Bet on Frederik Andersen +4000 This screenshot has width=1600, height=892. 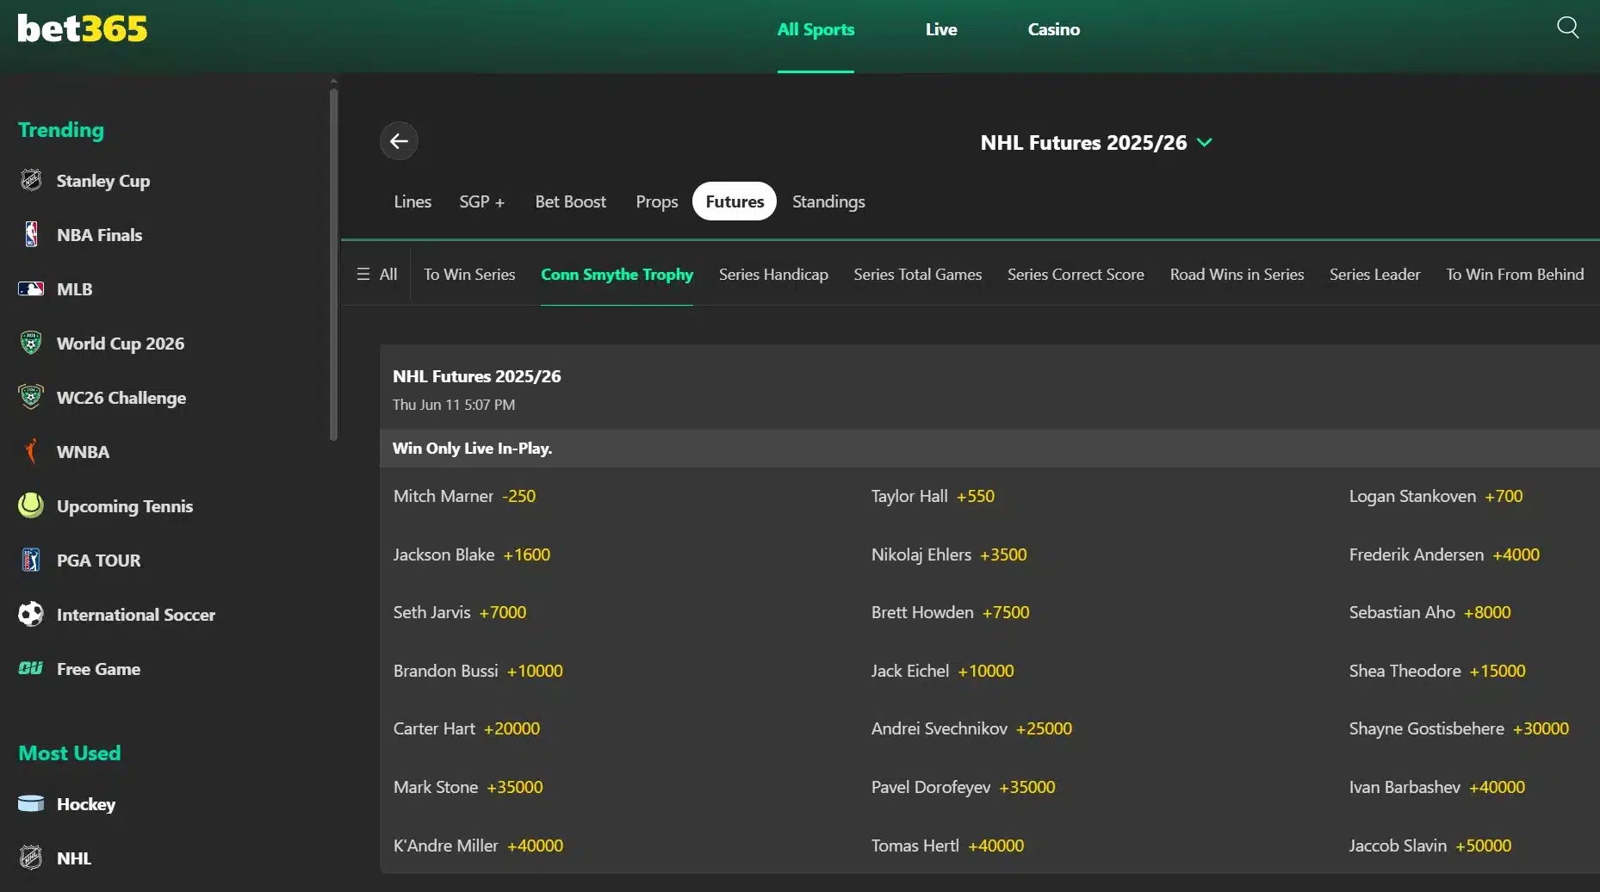click(x=1444, y=554)
